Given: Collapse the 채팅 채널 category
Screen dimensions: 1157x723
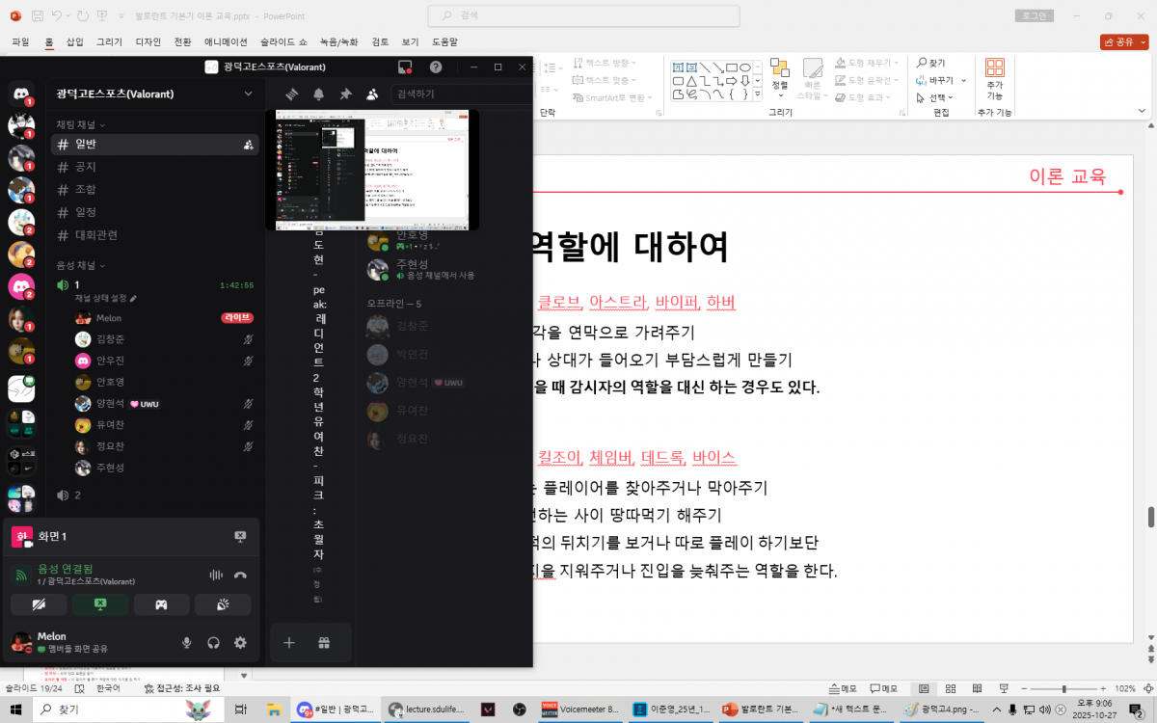Looking at the screenshot, I should [x=80, y=124].
